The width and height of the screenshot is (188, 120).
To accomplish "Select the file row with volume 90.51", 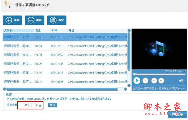I will pyautogui.click(x=65, y=46).
